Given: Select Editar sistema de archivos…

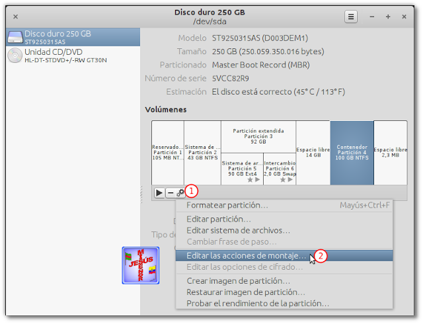Looking at the screenshot, I should click(x=284, y=231).
